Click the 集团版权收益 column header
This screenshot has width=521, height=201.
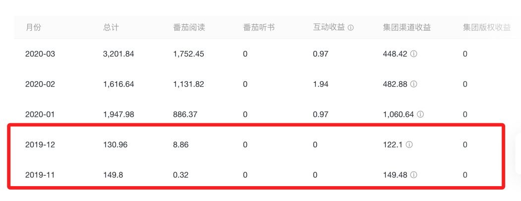coord(487,28)
